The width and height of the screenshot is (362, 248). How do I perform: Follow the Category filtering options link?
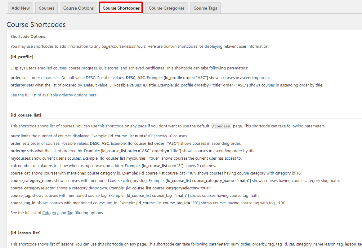[x=50, y=213]
